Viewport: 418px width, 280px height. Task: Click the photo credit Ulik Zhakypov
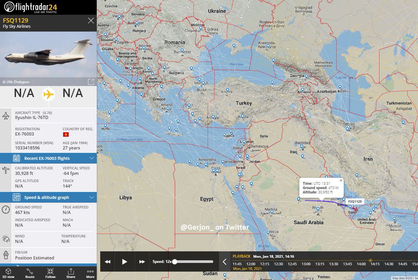click(x=16, y=82)
